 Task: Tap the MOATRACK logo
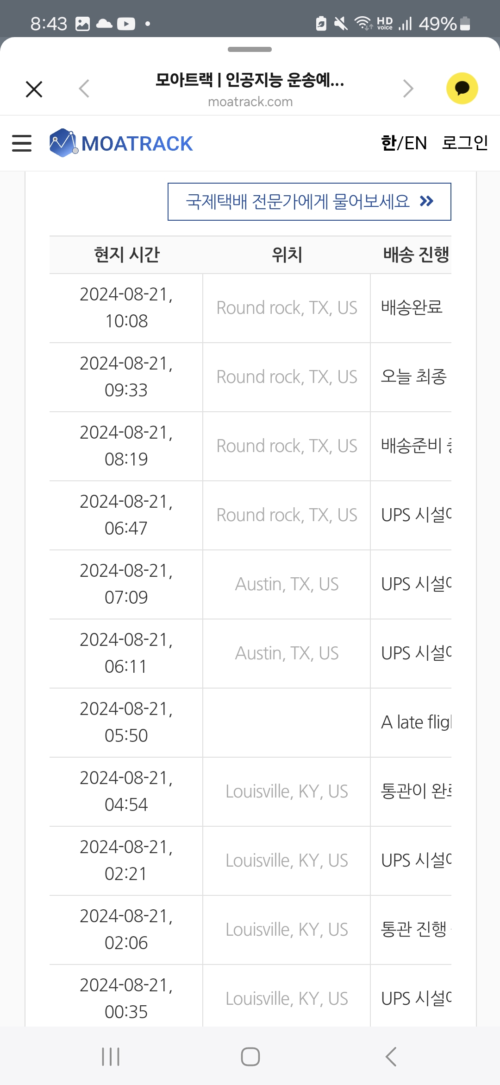(121, 143)
